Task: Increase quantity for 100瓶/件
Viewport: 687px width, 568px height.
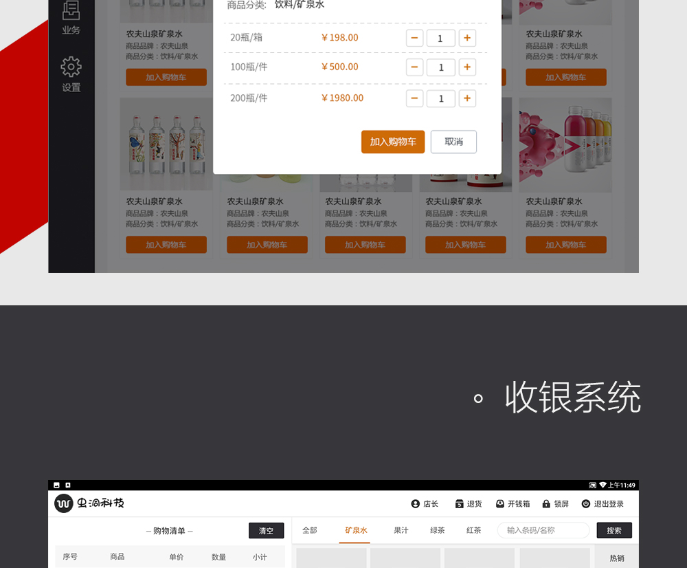Action: click(467, 67)
